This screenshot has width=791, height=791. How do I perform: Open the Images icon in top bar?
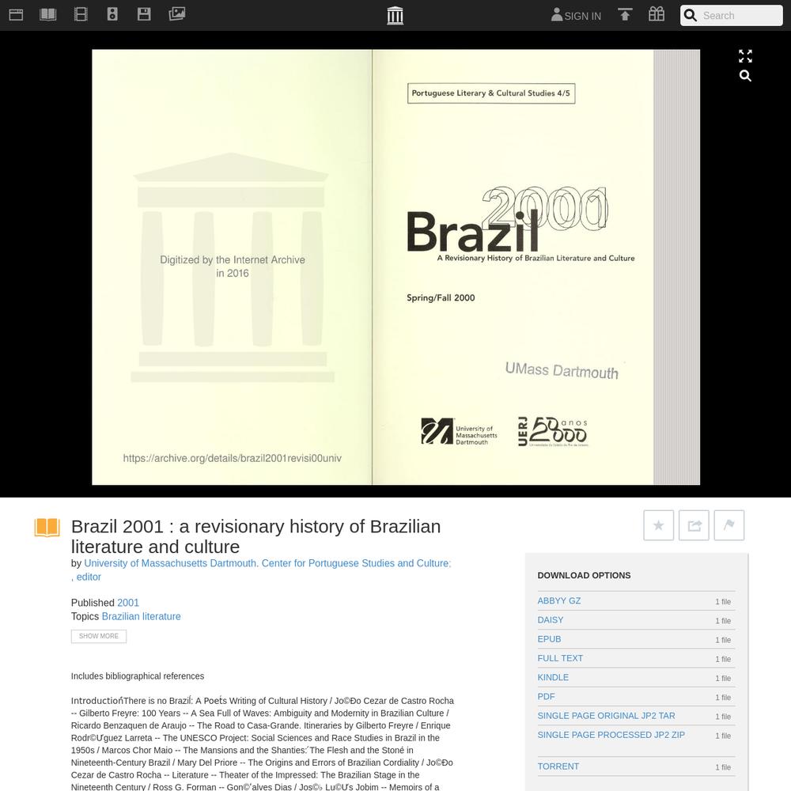(x=177, y=13)
